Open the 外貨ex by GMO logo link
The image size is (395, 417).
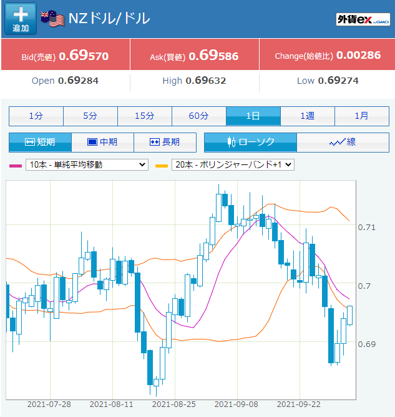[x=363, y=19]
